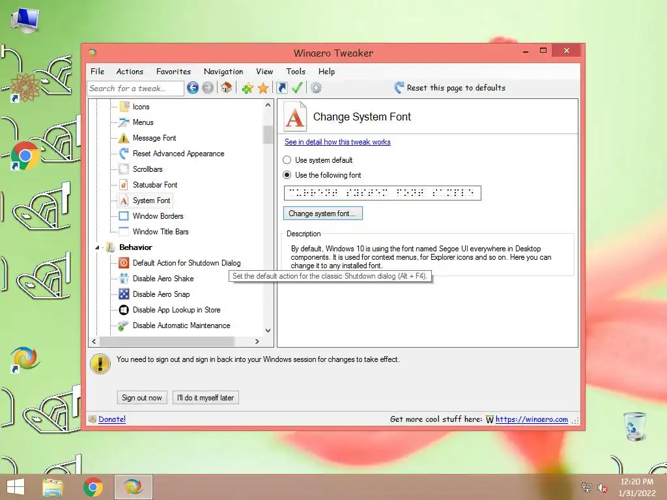Click the Statusbar Font icon

[x=124, y=185]
